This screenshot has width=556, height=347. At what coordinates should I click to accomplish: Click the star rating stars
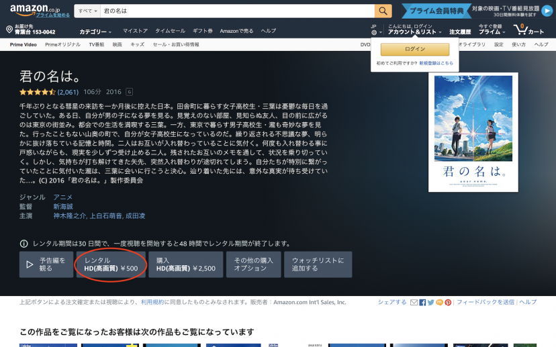click(x=37, y=92)
